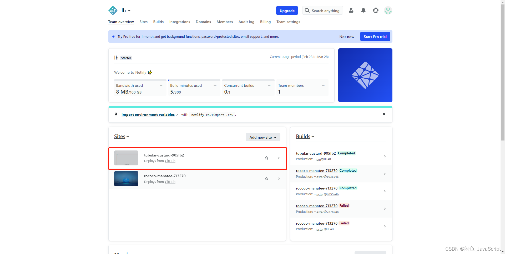505x254 pixels.
Task: Open tubular-custard-905fb2 build chevron
Action: click(385, 156)
